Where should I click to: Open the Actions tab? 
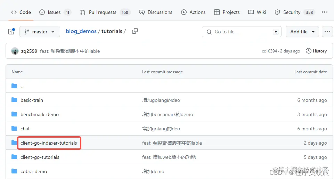[x=193, y=12]
